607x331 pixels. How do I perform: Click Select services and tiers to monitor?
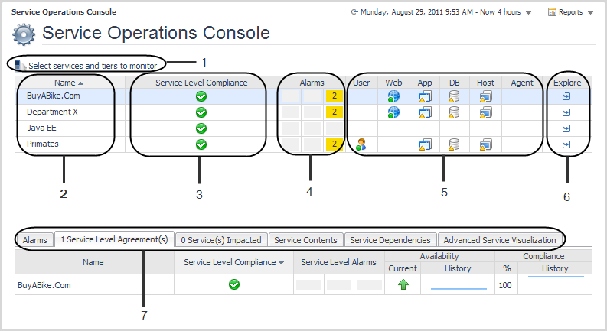[x=93, y=66]
